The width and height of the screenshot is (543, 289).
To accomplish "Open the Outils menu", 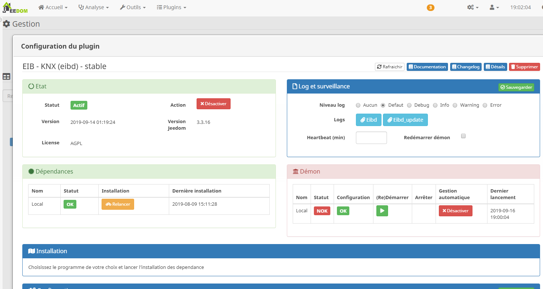I will pyautogui.click(x=133, y=7).
